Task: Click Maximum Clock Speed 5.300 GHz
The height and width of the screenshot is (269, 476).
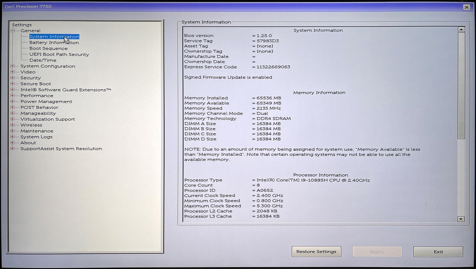Action: pyautogui.click(x=270, y=206)
